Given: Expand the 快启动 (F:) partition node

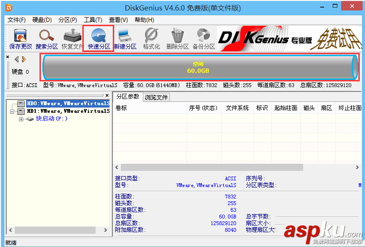Looking at the screenshot, I should click(x=21, y=119).
